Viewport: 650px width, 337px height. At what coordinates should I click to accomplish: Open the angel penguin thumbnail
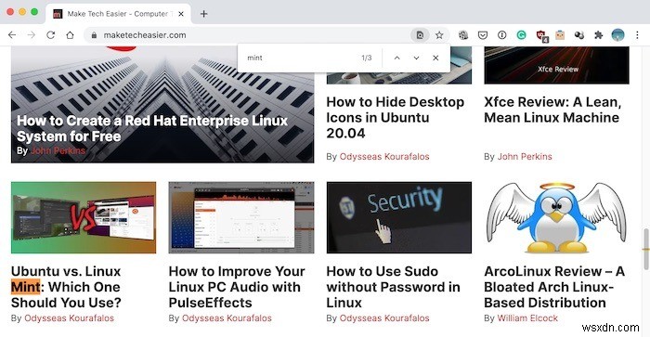pos(556,217)
